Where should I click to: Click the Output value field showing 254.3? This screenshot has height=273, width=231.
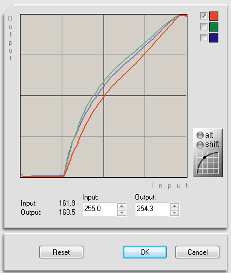pyautogui.click(x=152, y=209)
